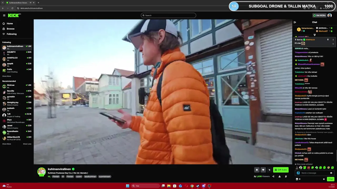Open the Kick hamburger menu
Image resolution: width=337 pixels, height=189 pixels.
coord(4,15)
